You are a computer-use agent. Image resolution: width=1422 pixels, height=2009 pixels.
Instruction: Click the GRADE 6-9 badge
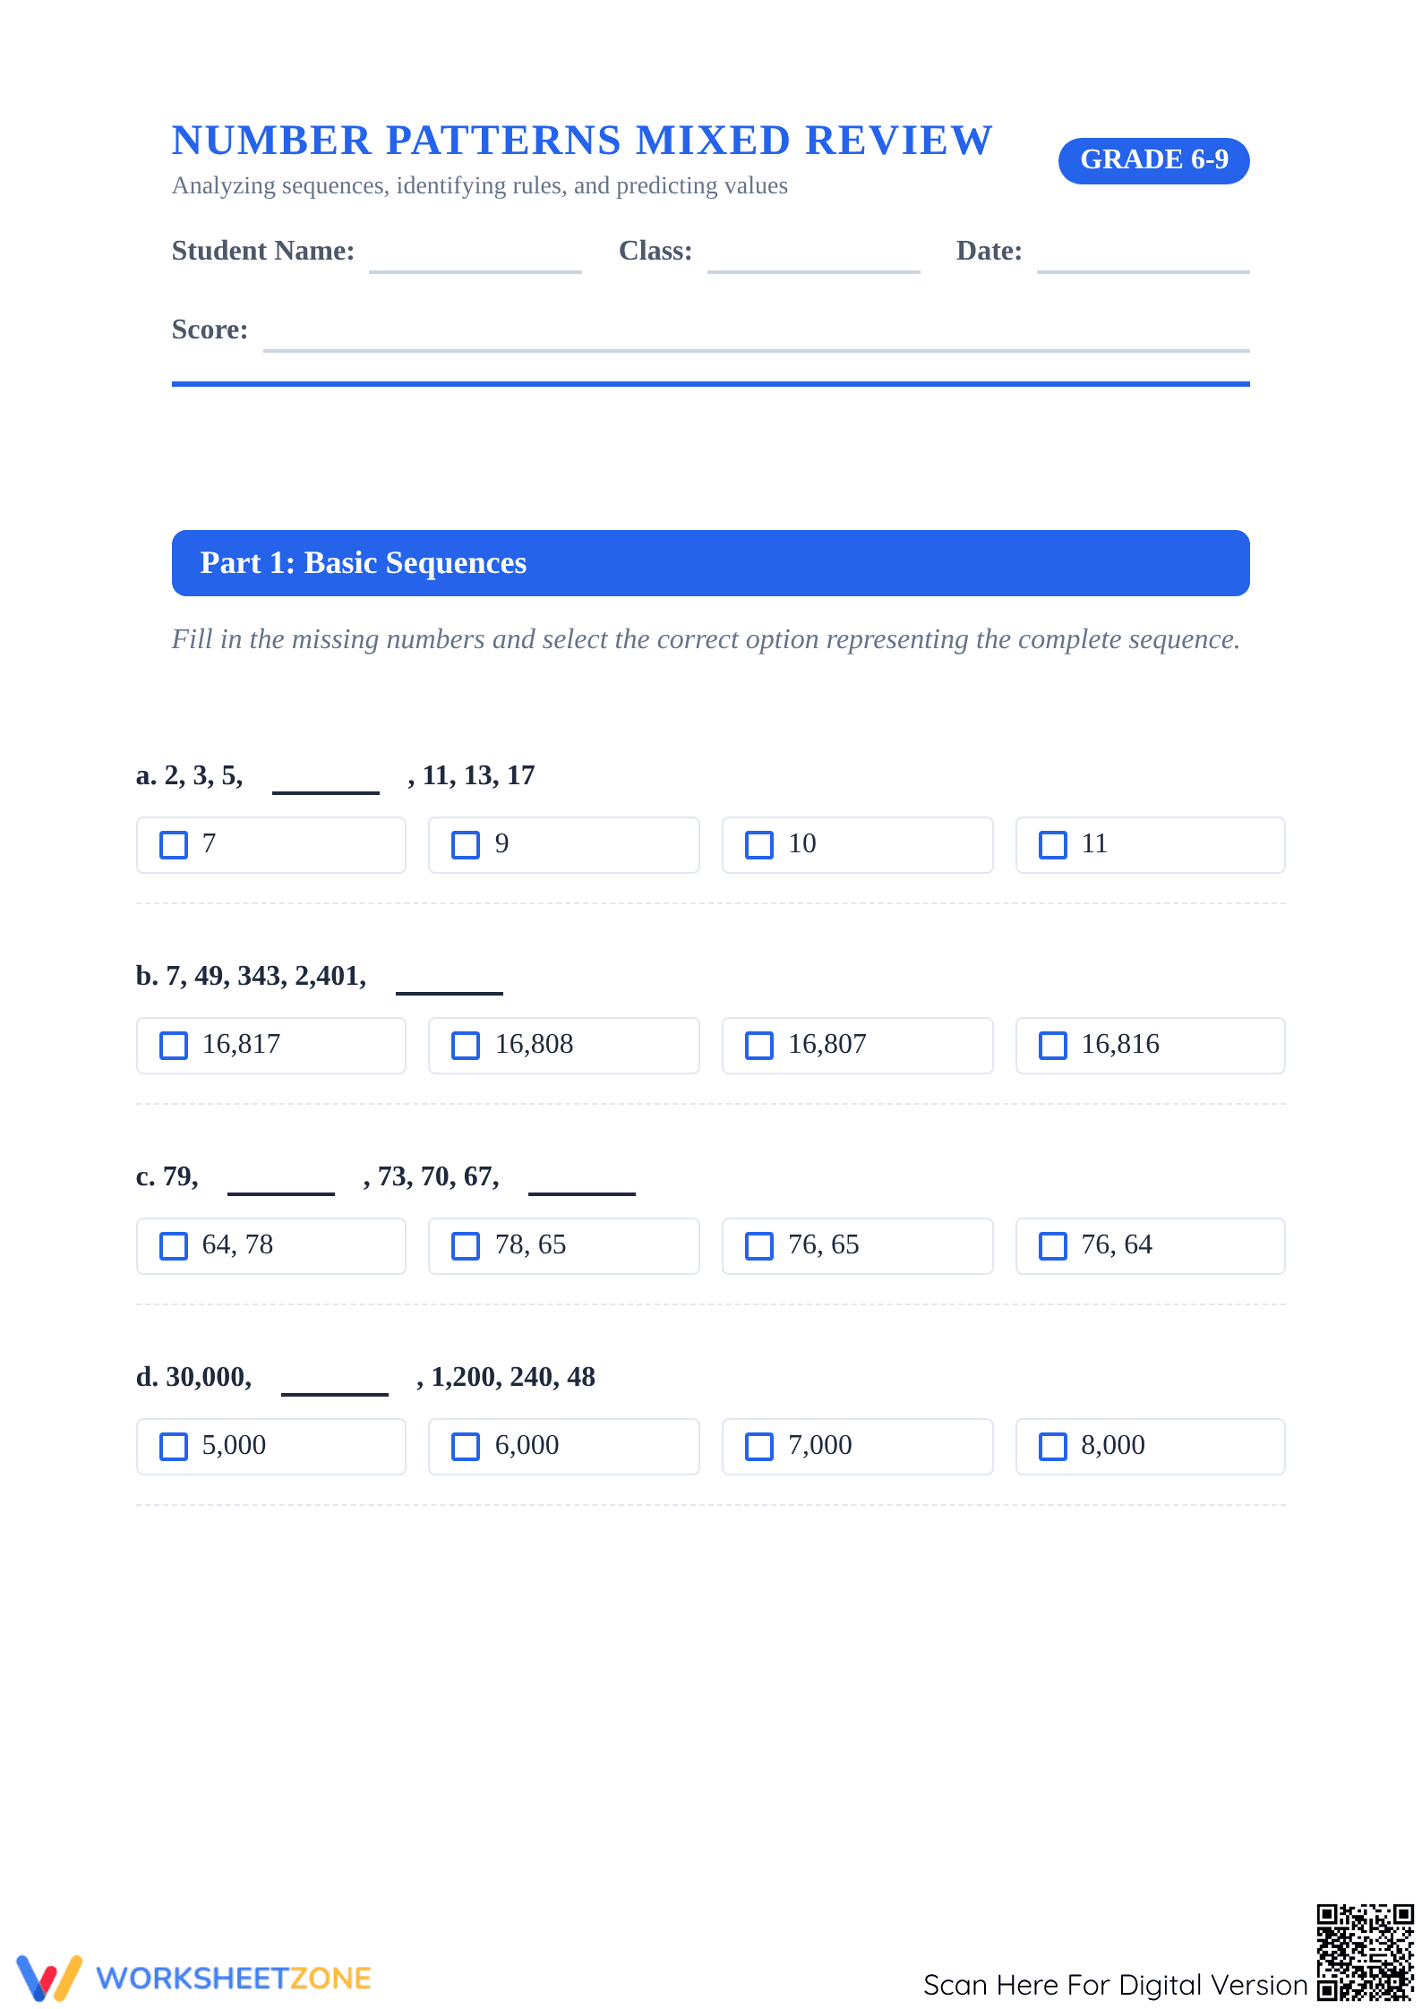coord(1154,160)
